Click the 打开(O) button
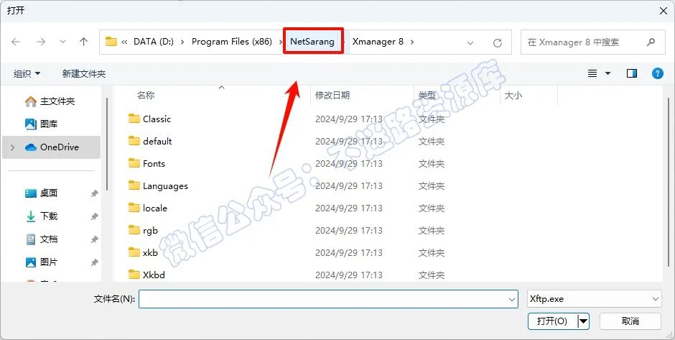Viewport: 675px width, 340px height. [x=552, y=321]
